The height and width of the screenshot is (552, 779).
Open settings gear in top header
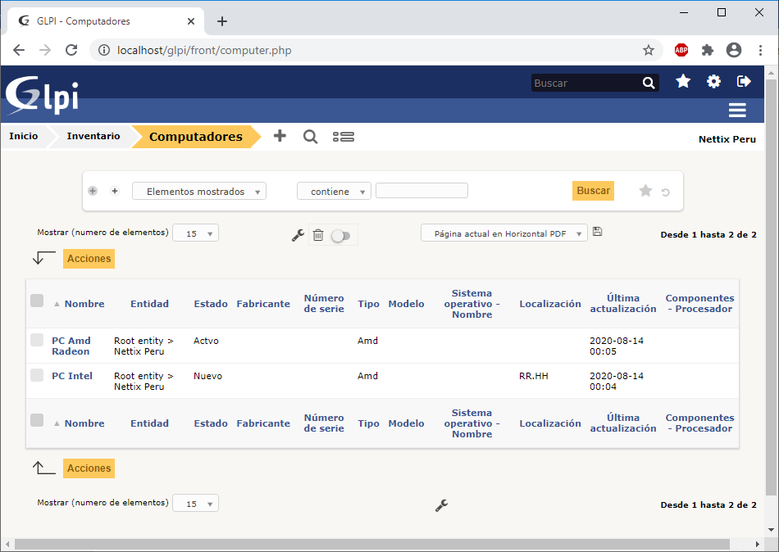tap(714, 81)
